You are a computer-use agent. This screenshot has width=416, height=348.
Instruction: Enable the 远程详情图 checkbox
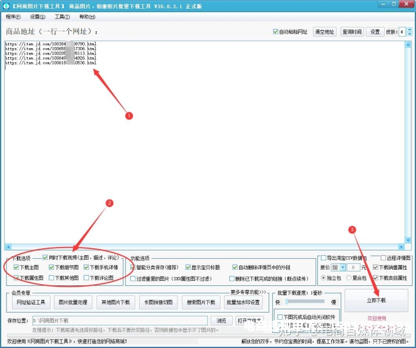point(383,258)
